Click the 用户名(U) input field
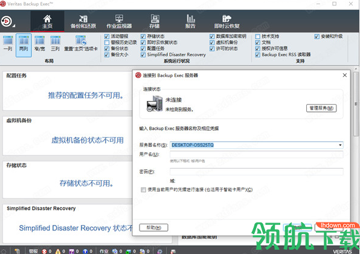This screenshot has width=360, height=254. coord(257,154)
